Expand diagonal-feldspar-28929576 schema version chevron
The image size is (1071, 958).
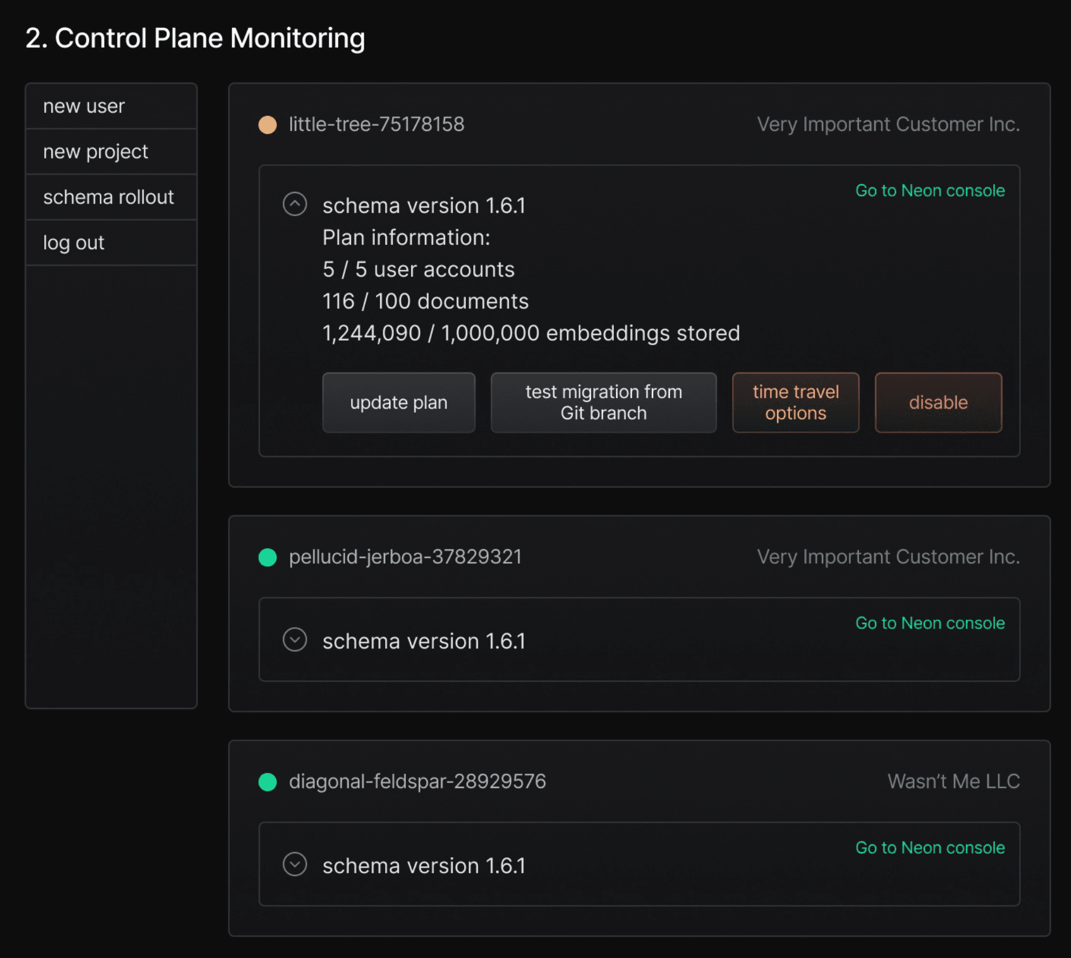pos(295,865)
